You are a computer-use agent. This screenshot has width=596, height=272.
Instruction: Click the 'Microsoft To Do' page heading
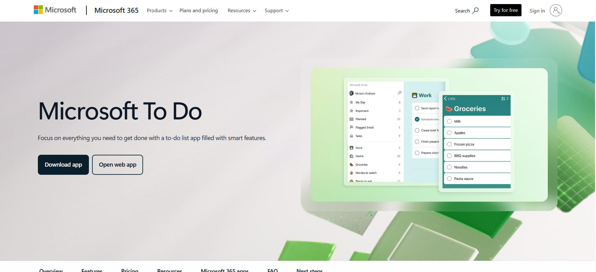[x=120, y=111]
